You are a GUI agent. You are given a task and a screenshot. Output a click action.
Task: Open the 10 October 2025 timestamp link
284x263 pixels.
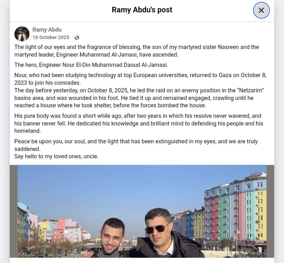pyautogui.click(x=51, y=37)
